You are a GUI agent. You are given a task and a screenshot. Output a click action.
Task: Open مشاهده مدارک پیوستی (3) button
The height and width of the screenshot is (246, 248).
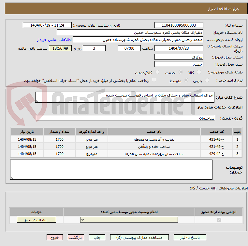click(x=139, y=237)
